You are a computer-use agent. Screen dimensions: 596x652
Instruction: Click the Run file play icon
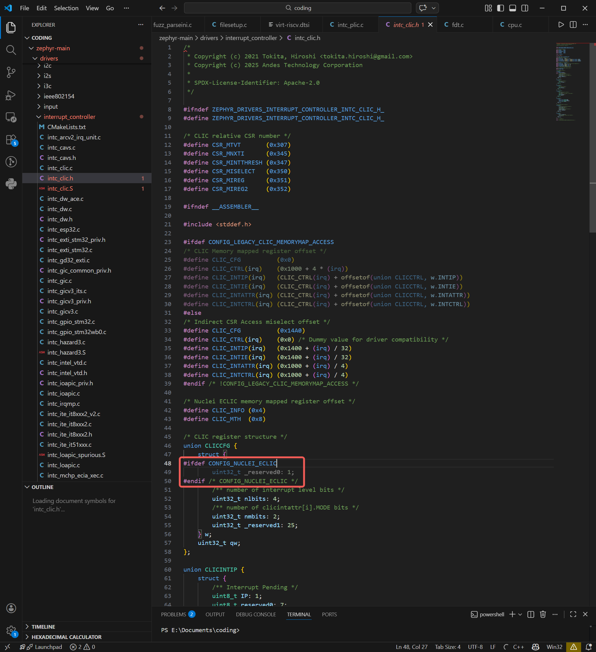pyautogui.click(x=561, y=25)
